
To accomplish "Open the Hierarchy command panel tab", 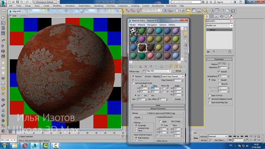I will pos(216,17).
